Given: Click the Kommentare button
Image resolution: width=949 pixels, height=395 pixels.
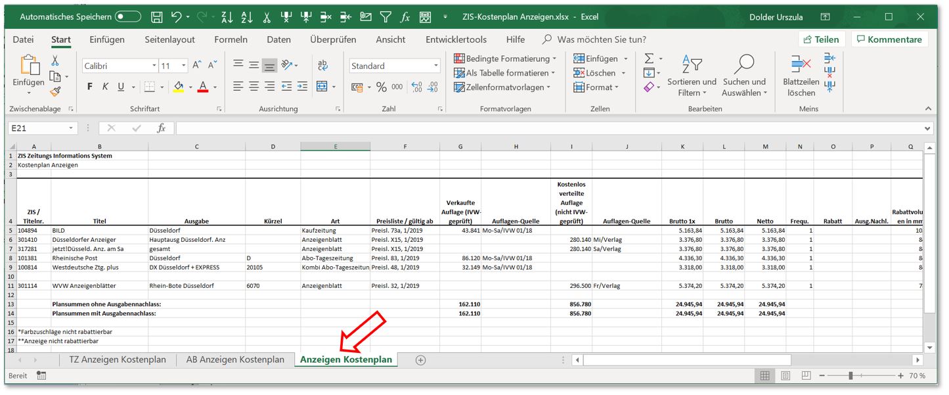Looking at the screenshot, I should point(890,39).
